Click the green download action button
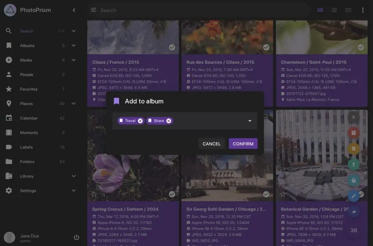 pyautogui.click(x=353, y=165)
